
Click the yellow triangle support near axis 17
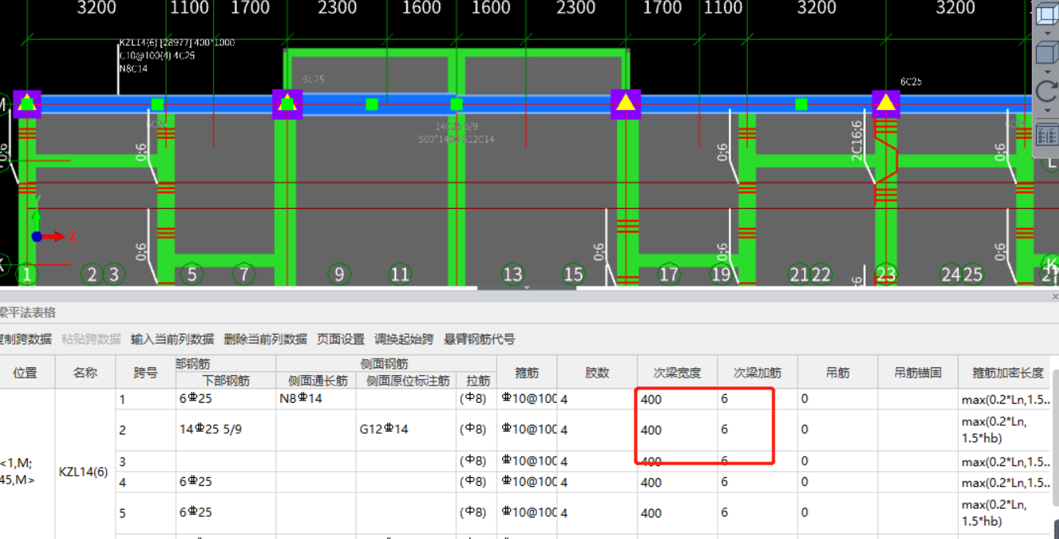(x=626, y=104)
